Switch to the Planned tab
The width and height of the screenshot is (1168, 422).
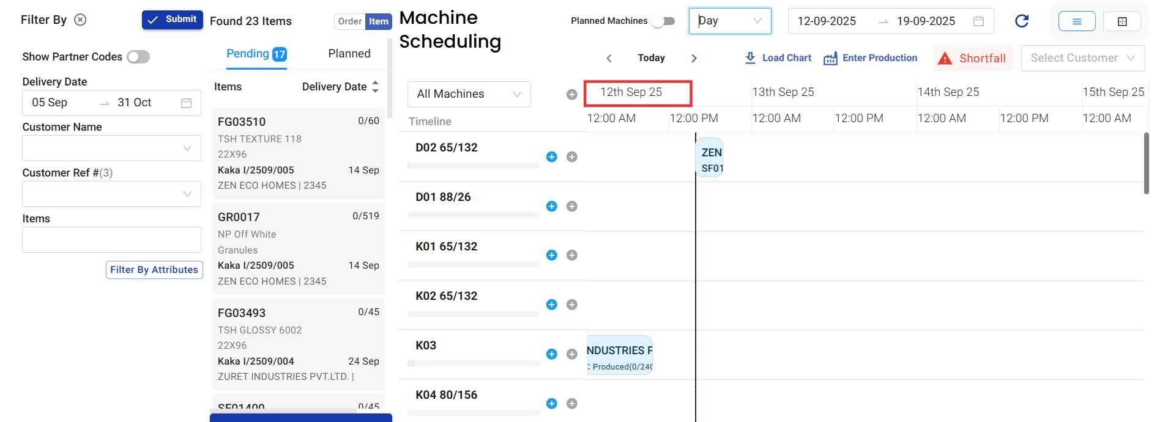coord(349,54)
